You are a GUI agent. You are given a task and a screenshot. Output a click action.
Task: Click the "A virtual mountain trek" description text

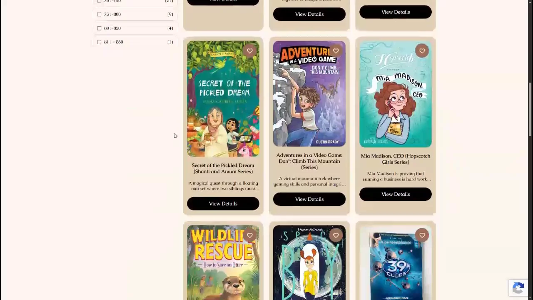tap(309, 181)
